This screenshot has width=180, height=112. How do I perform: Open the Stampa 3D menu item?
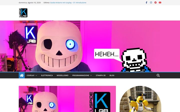click(101, 75)
